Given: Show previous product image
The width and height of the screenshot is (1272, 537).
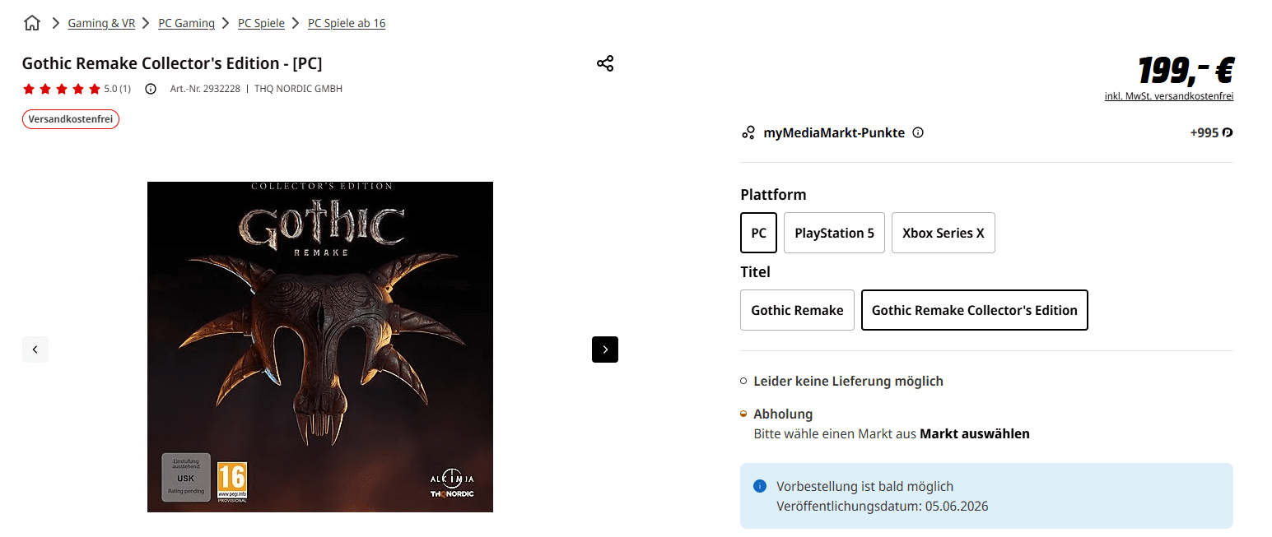Looking at the screenshot, I should (35, 350).
